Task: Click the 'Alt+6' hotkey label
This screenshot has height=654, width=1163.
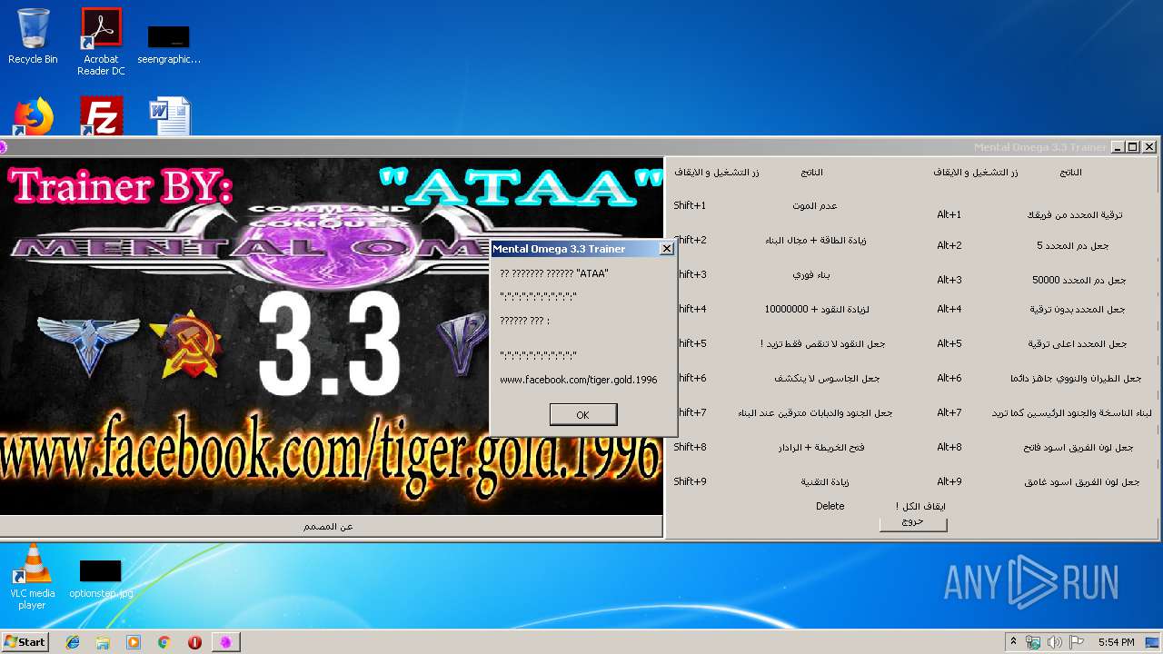Action: pyautogui.click(x=949, y=378)
